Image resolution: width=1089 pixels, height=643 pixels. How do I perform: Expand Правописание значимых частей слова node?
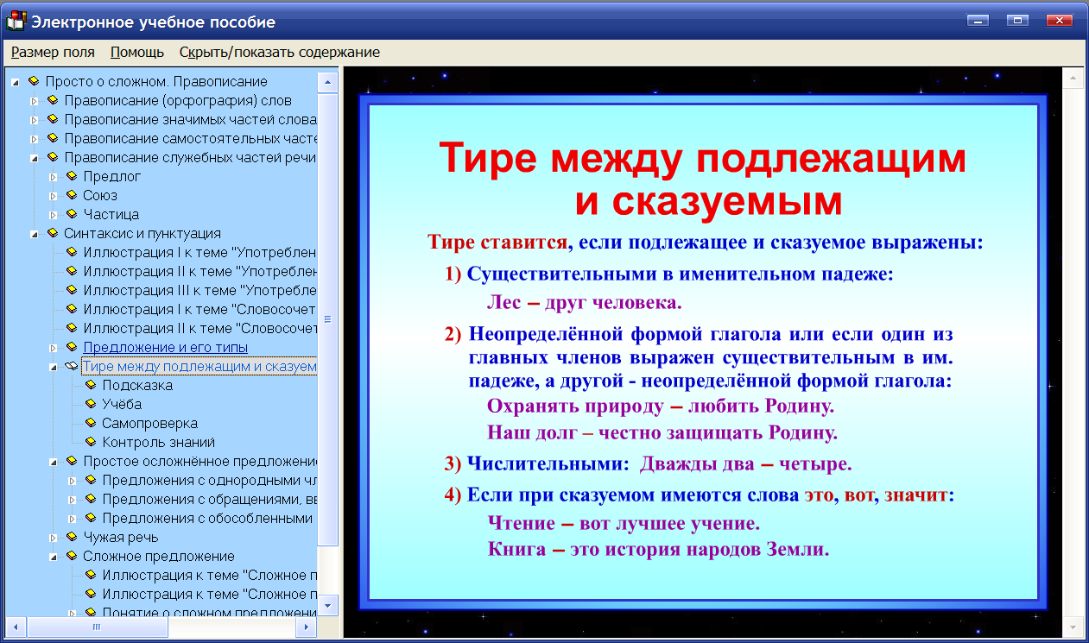coord(35,120)
